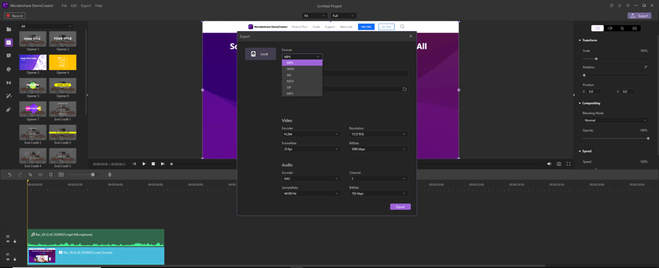
Task: Take a snapshot with the camera icon
Action: coord(559,164)
